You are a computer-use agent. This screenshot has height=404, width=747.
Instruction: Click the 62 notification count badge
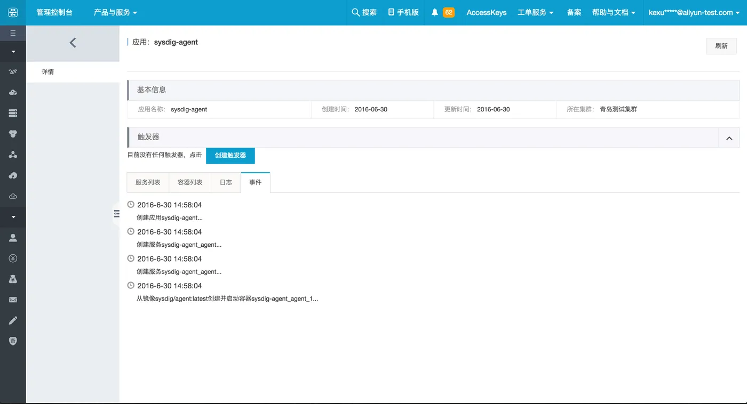click(x=449, y=12)
